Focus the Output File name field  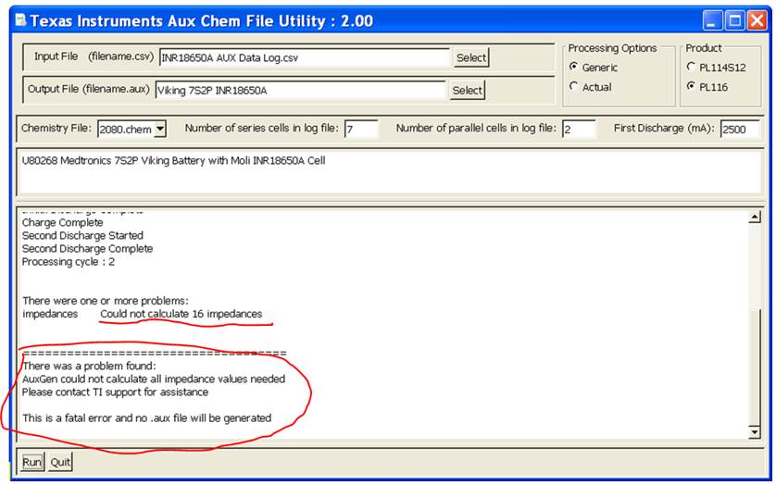(300, 90)
